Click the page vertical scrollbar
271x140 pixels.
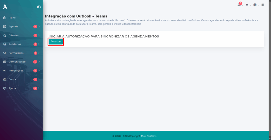(x=270, y=70)
